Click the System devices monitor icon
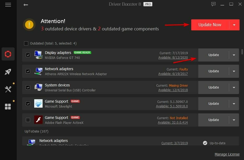This screenshot has width=244, height=160. (38, 87)
